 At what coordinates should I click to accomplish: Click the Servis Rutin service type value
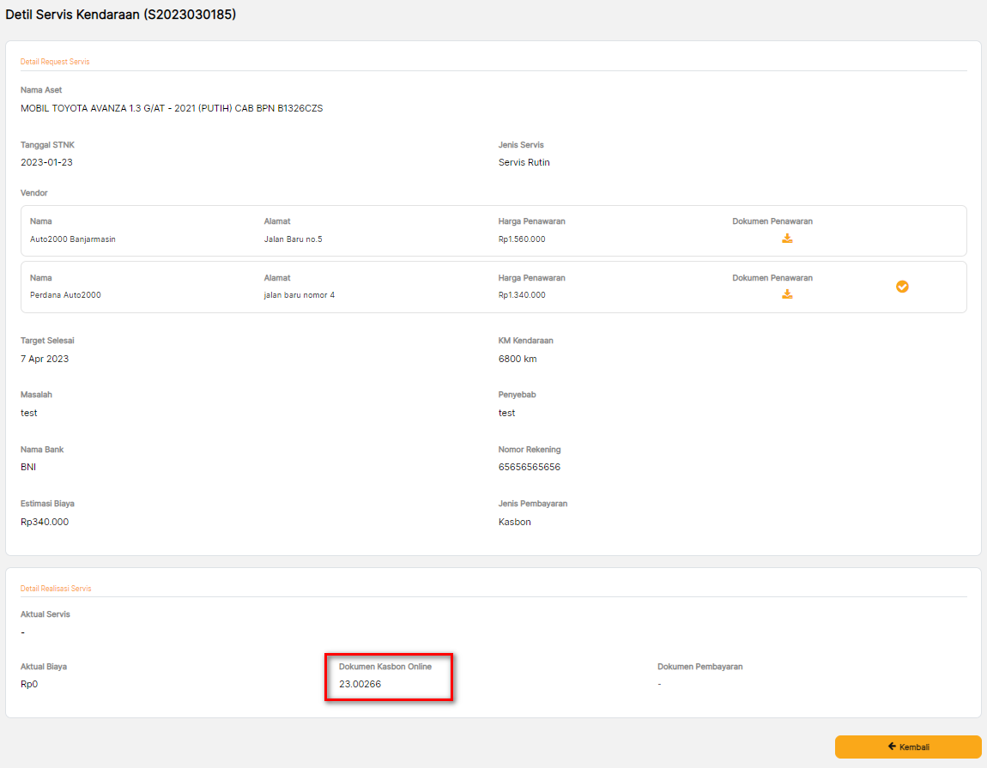pos(524,162)
